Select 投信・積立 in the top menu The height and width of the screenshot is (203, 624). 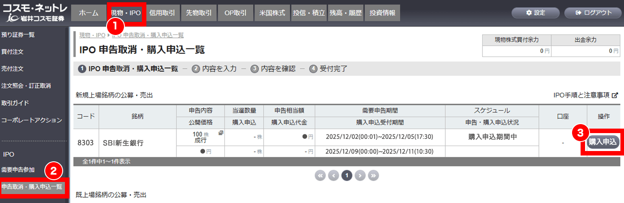(308, 13)
